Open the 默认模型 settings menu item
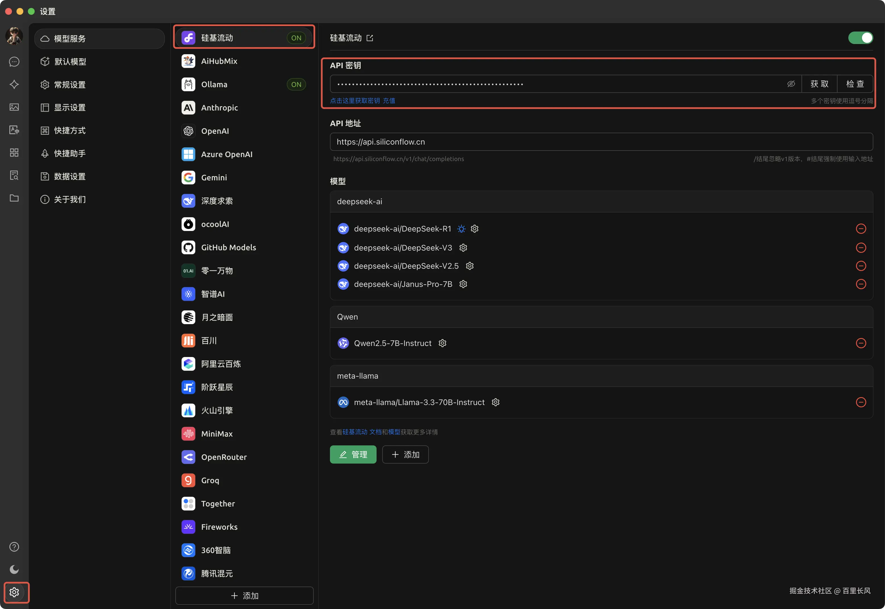Screen dimensions: 885x609 click(70, 62)
